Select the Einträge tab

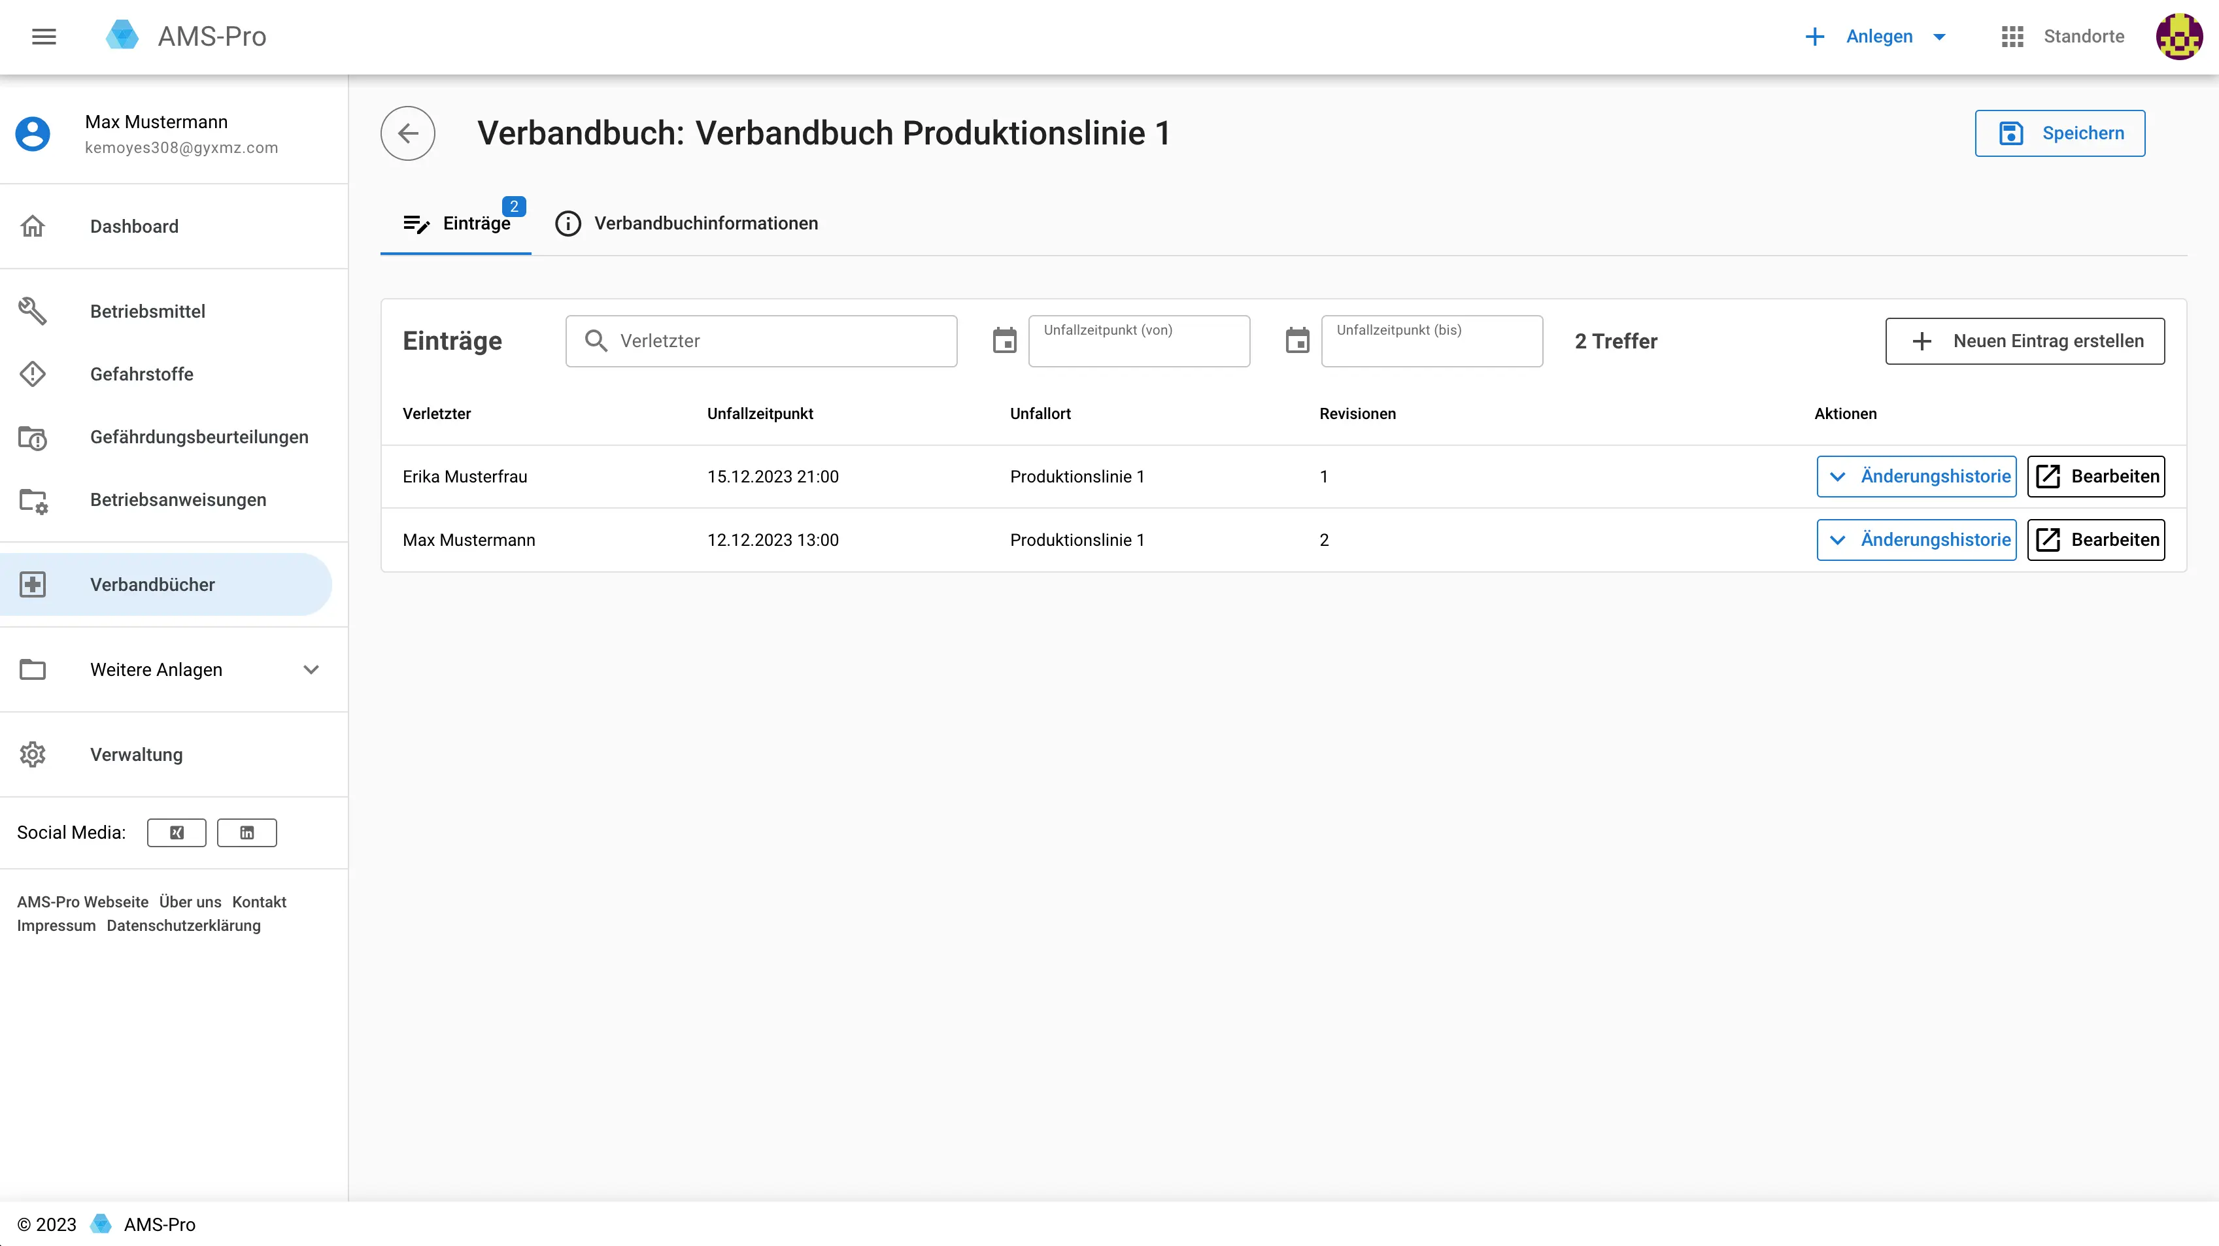[x=456, y=223]
